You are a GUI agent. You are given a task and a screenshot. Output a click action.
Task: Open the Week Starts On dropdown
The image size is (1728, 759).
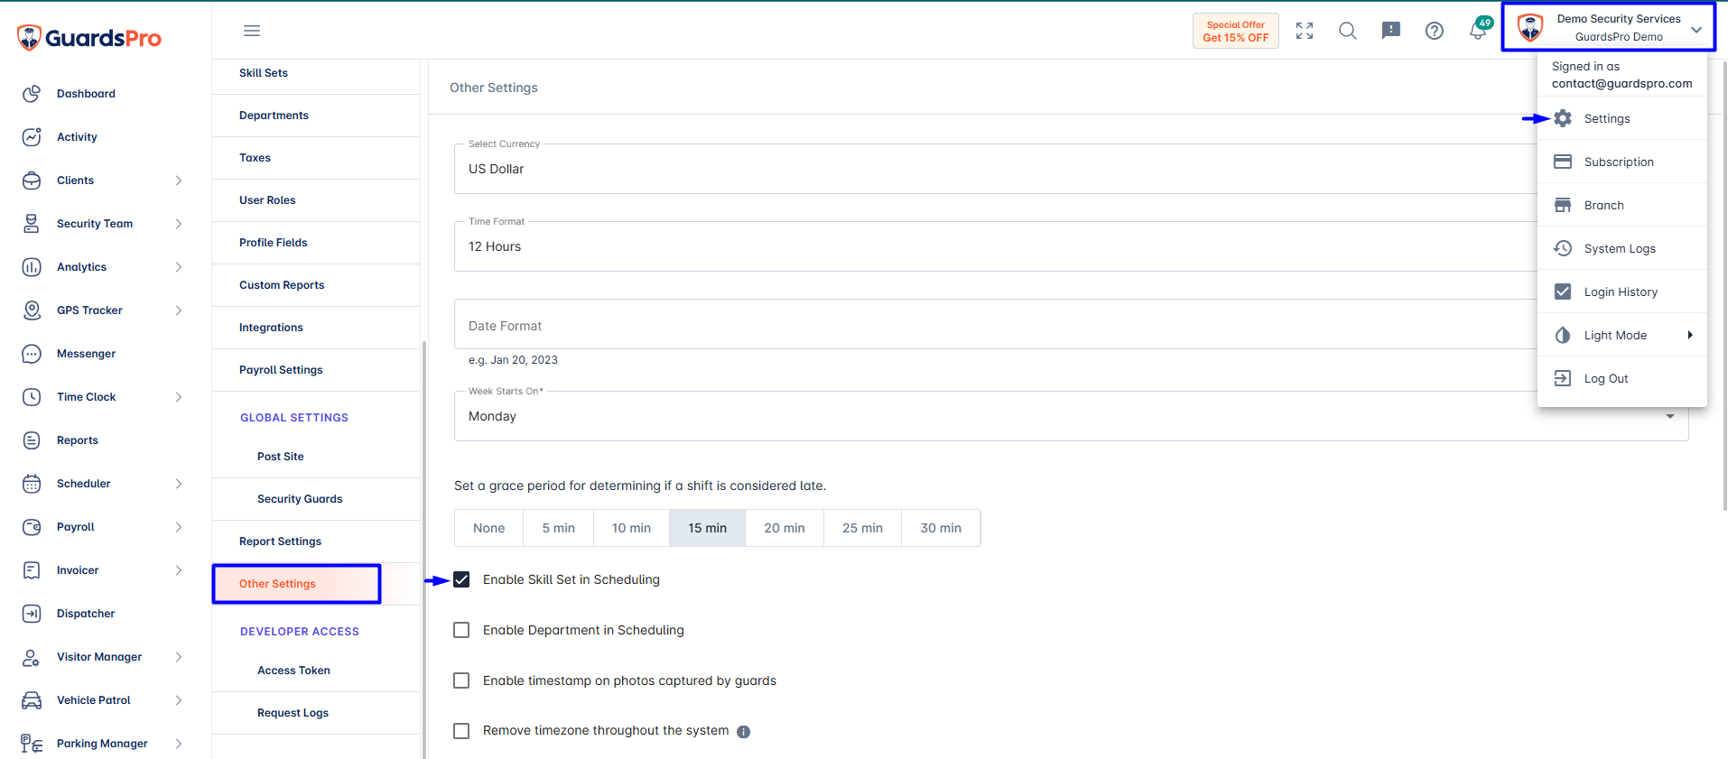click(1071, 416)
